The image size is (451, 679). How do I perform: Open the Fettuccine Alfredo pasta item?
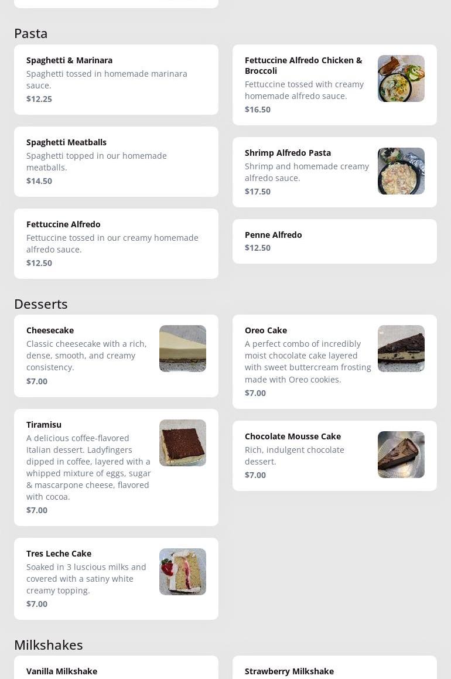pos(116,244)
